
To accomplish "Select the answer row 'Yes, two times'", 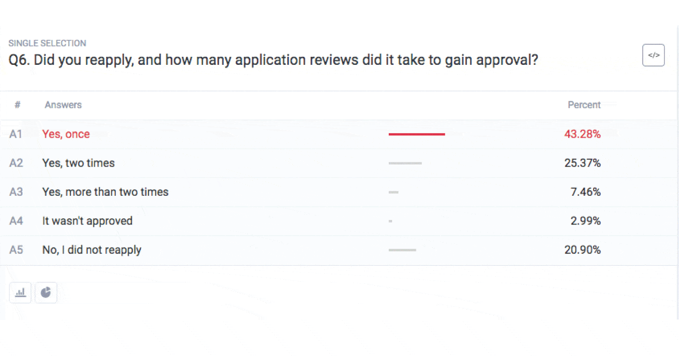I will click(x=78, y=163).
